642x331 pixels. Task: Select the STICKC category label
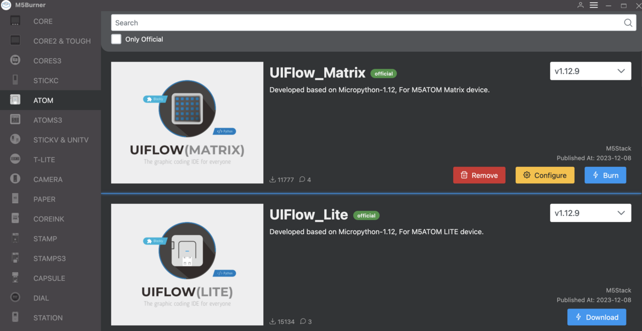point(46,81)
